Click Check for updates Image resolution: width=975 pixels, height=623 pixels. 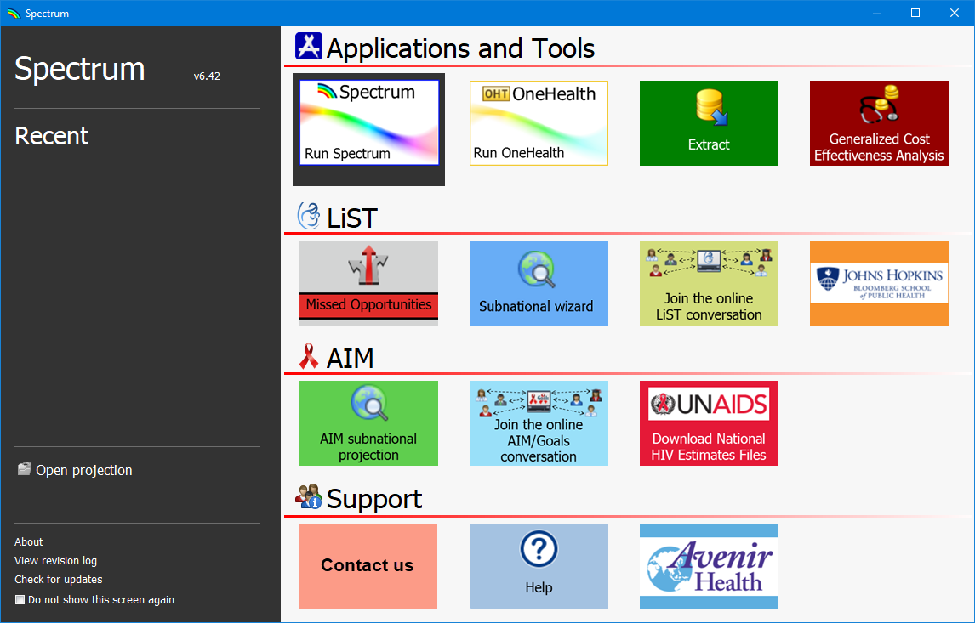pos(59,579)
